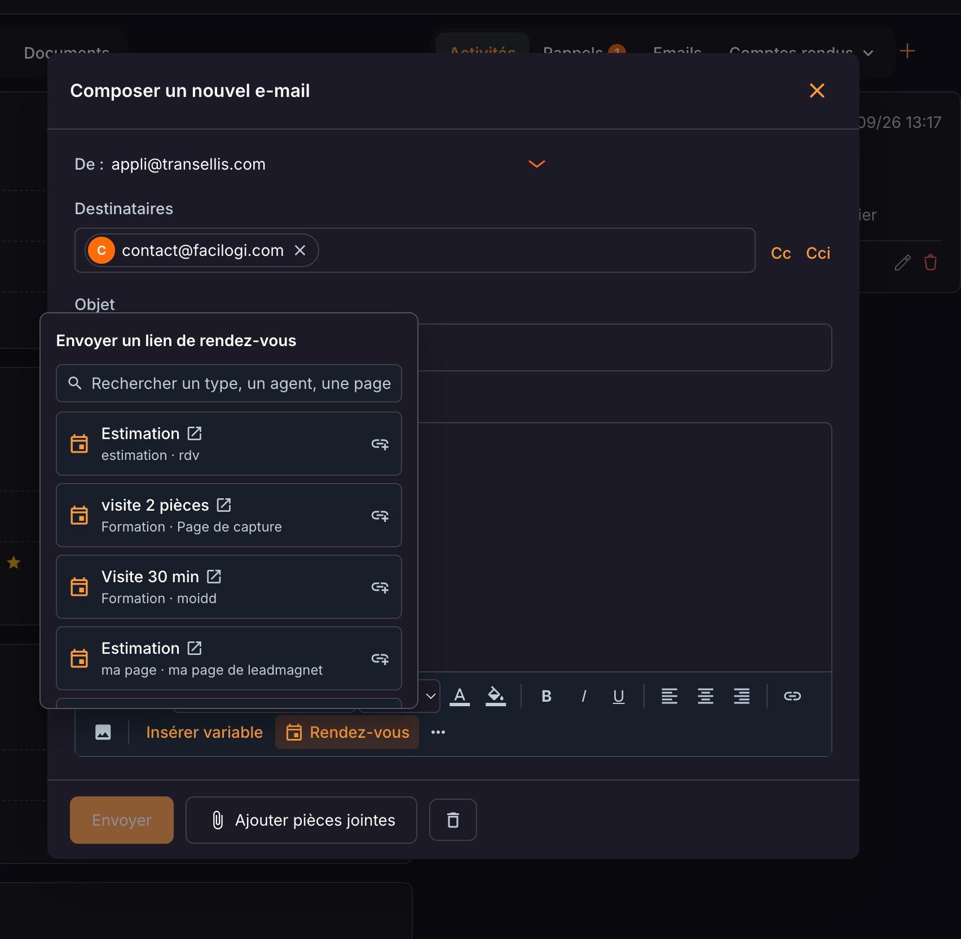The height and width of the screenshot is (939, 961).
Task: Open visite 2 pièces external link
Action: (224, 505)
